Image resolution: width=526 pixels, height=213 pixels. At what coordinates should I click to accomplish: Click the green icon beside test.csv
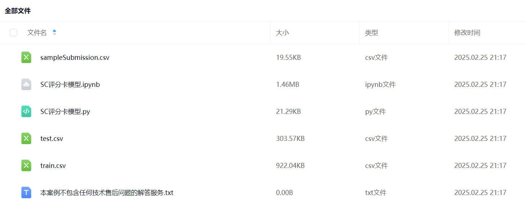[26, 138]
